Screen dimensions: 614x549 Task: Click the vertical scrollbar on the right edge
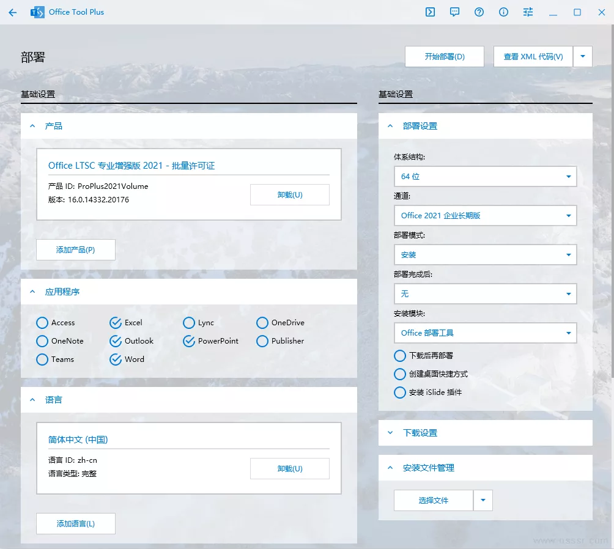tap(612, 202)
